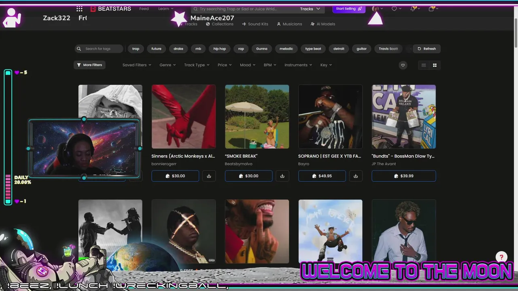Select the Gunna tag chip
This screenshot has width=518, height=291.
point(262,49)
